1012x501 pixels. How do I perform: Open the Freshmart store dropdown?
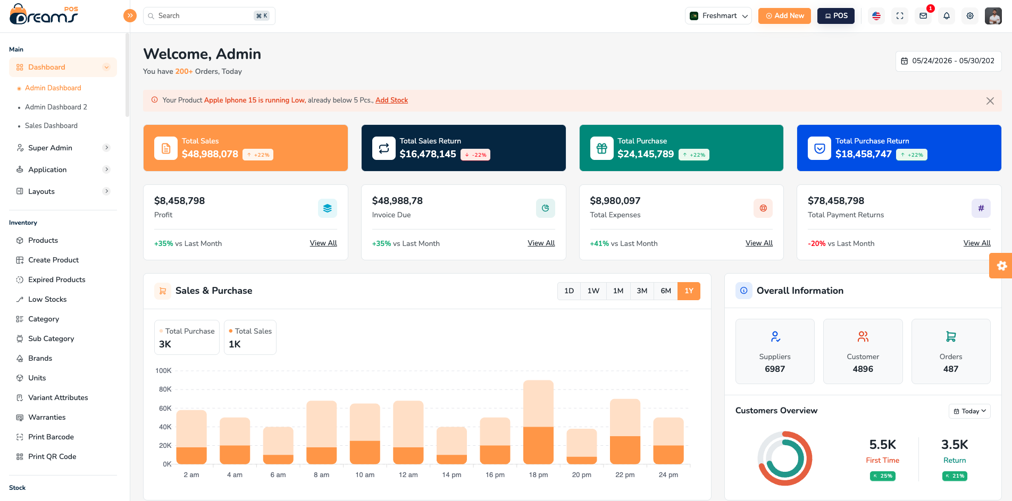[718, 16]
